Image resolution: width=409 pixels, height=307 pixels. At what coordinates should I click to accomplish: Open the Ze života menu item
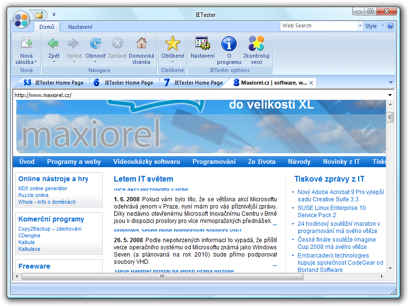pyautogui.click(x=262, y=161)
